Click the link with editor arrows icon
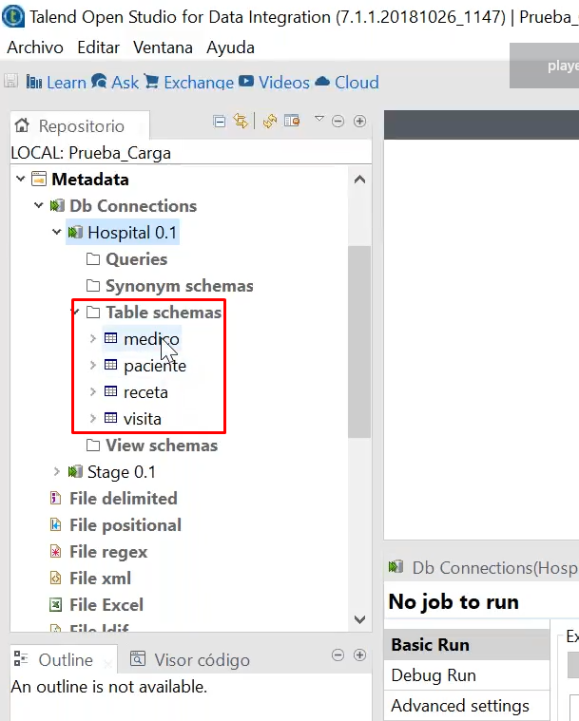Viewport: 579px width, 721px height. coord(241,121)
